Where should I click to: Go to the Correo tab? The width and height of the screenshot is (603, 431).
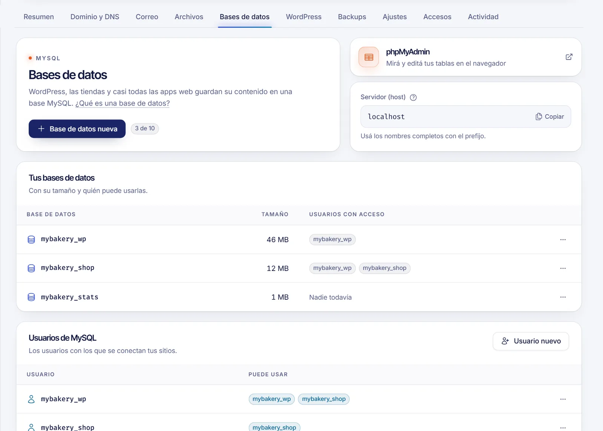pos(147,17)
